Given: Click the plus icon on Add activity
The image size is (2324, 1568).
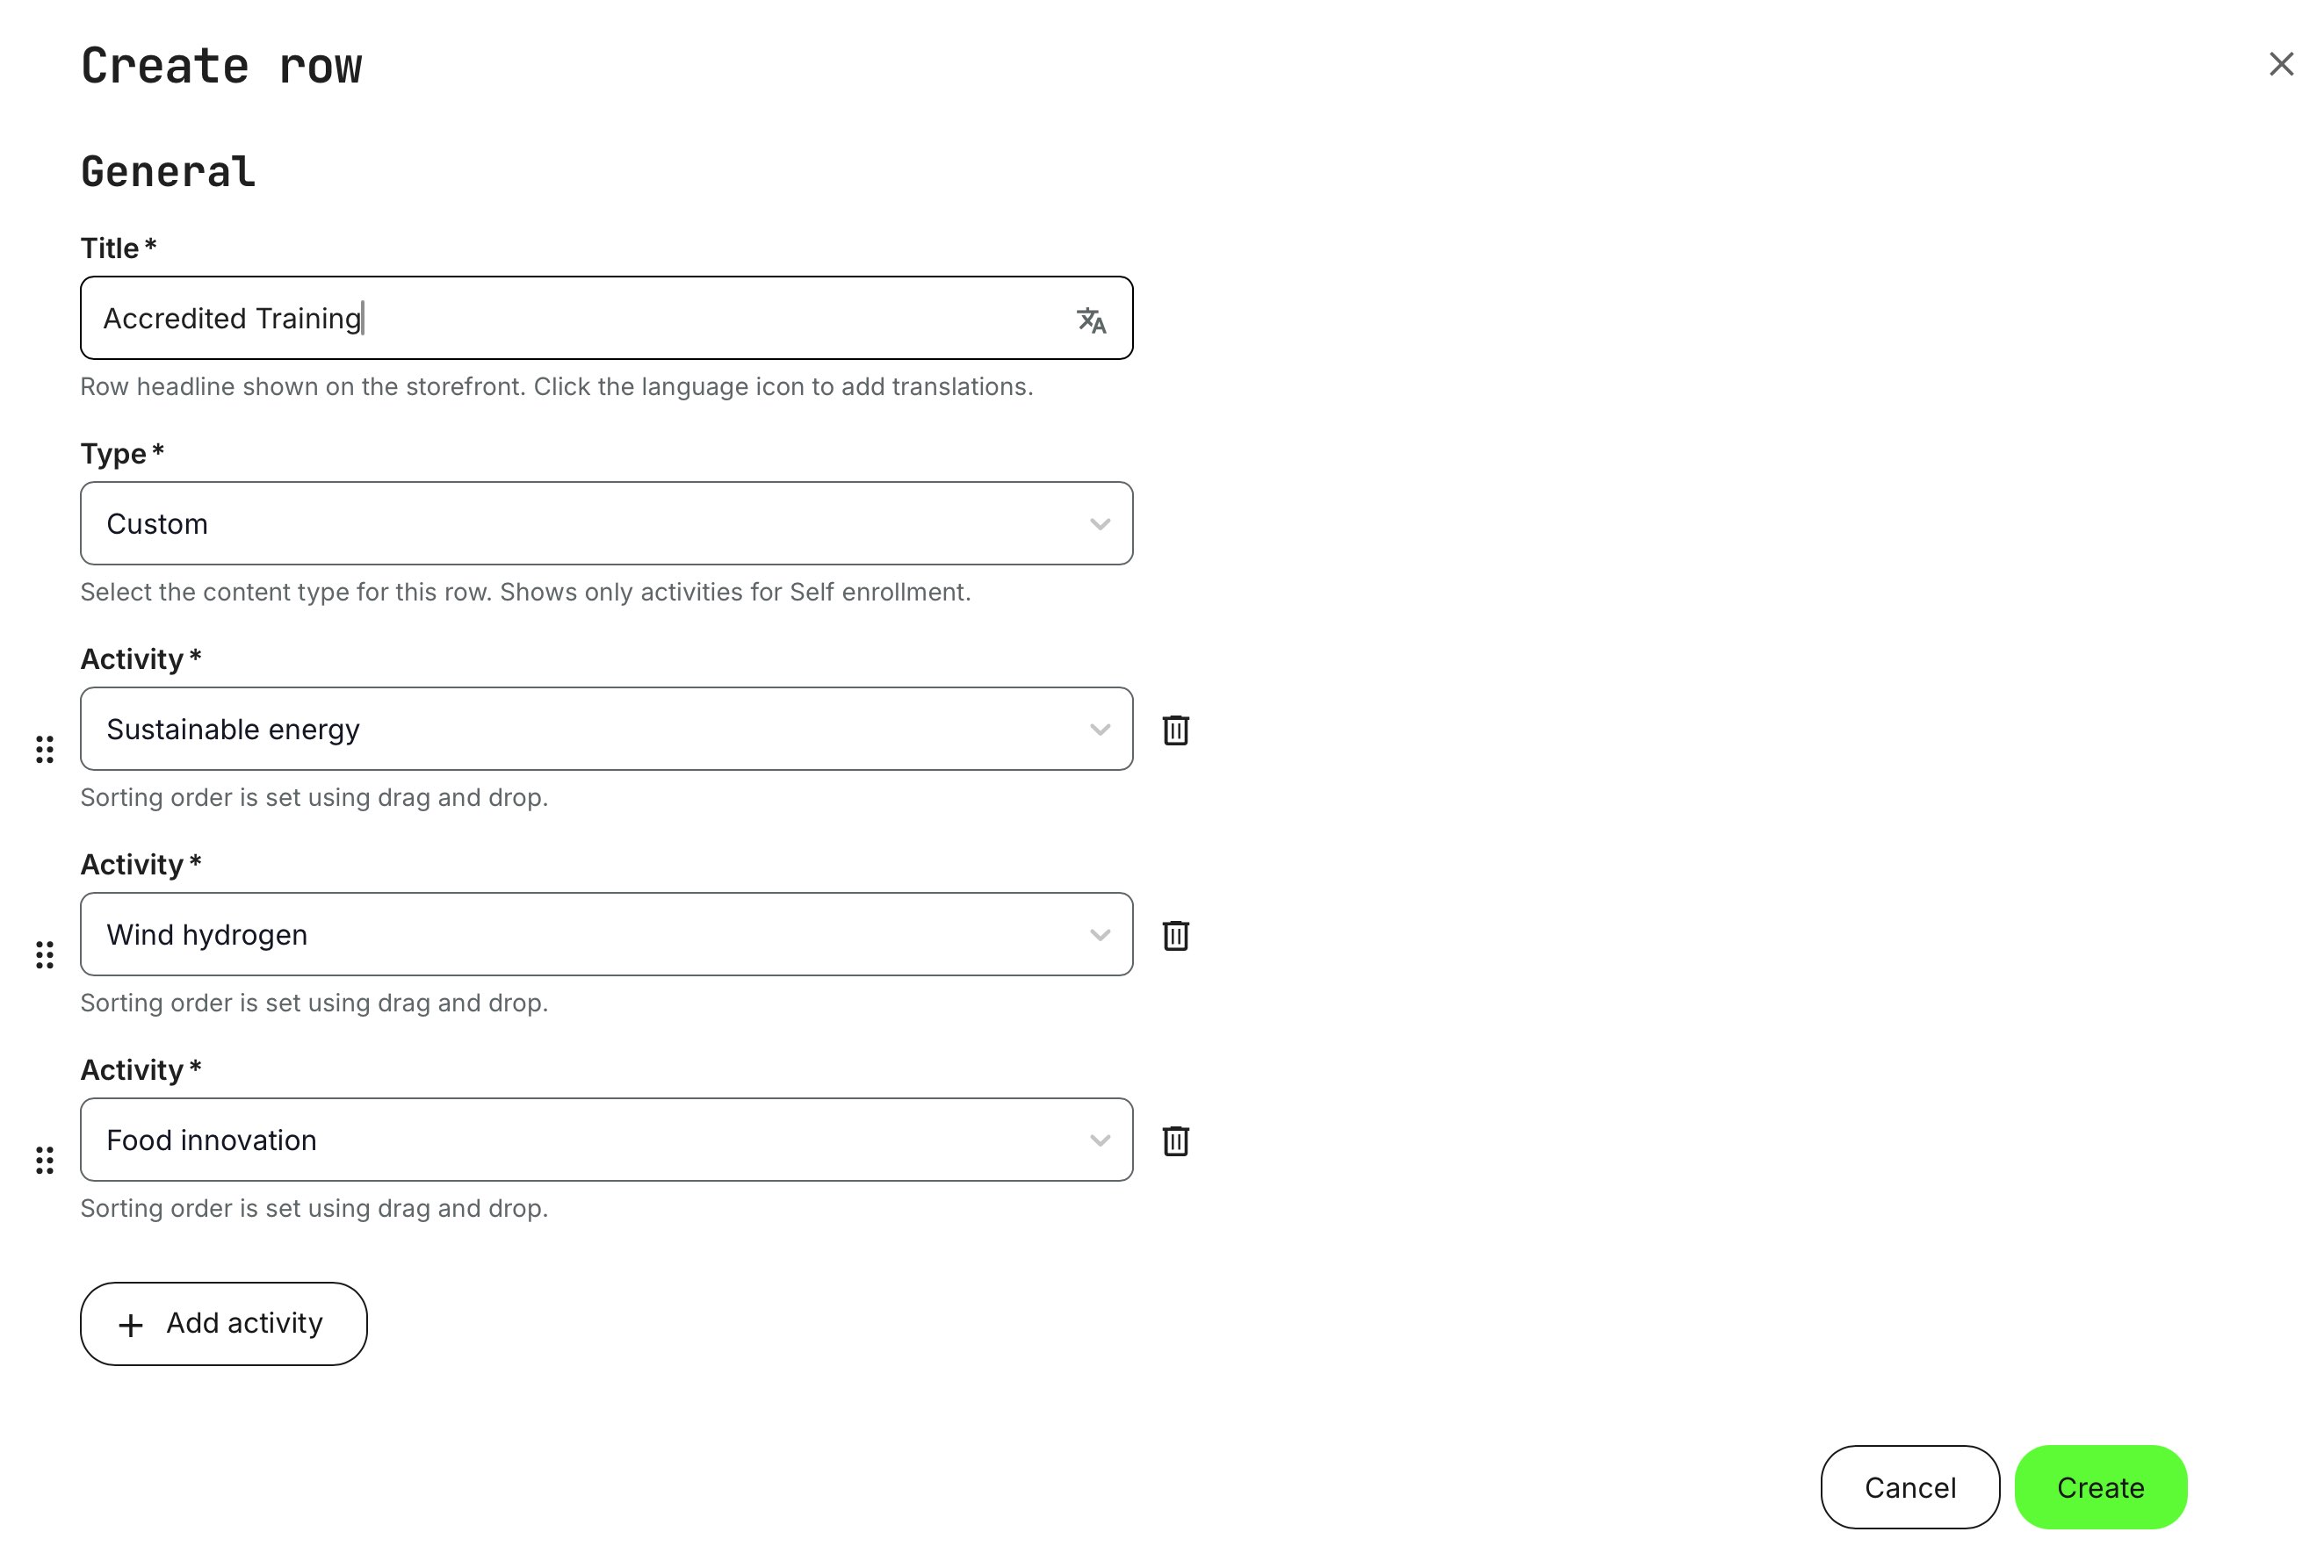Looking at the screenshot, I should (130, 1324).
